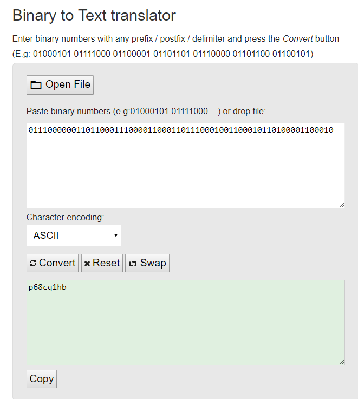This screenshot has width=358, height=399.
Task: Click the green output box resize handle
Action: pos(341,361)
